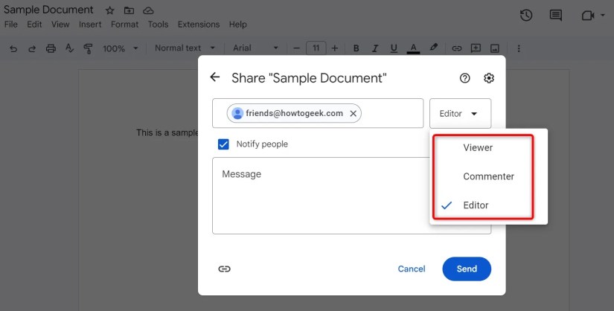614x311 pixels.
Task: Open the File menu
Action: pyautogui.click(x=10, y=25)
